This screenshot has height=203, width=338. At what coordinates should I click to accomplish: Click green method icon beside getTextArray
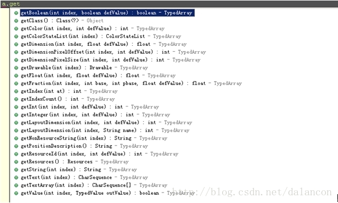point(16,185)
